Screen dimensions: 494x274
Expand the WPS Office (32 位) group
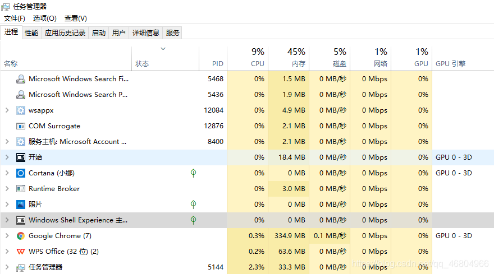pyautogui.click(x=7, y=252)
